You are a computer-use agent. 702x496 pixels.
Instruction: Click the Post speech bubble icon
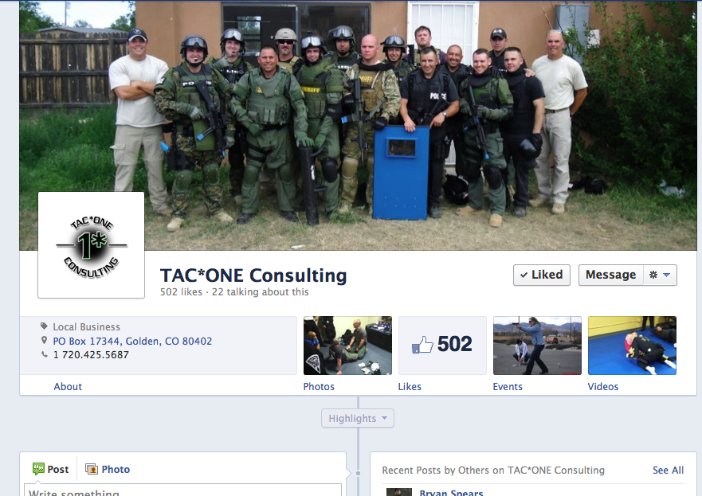(38, 469)
